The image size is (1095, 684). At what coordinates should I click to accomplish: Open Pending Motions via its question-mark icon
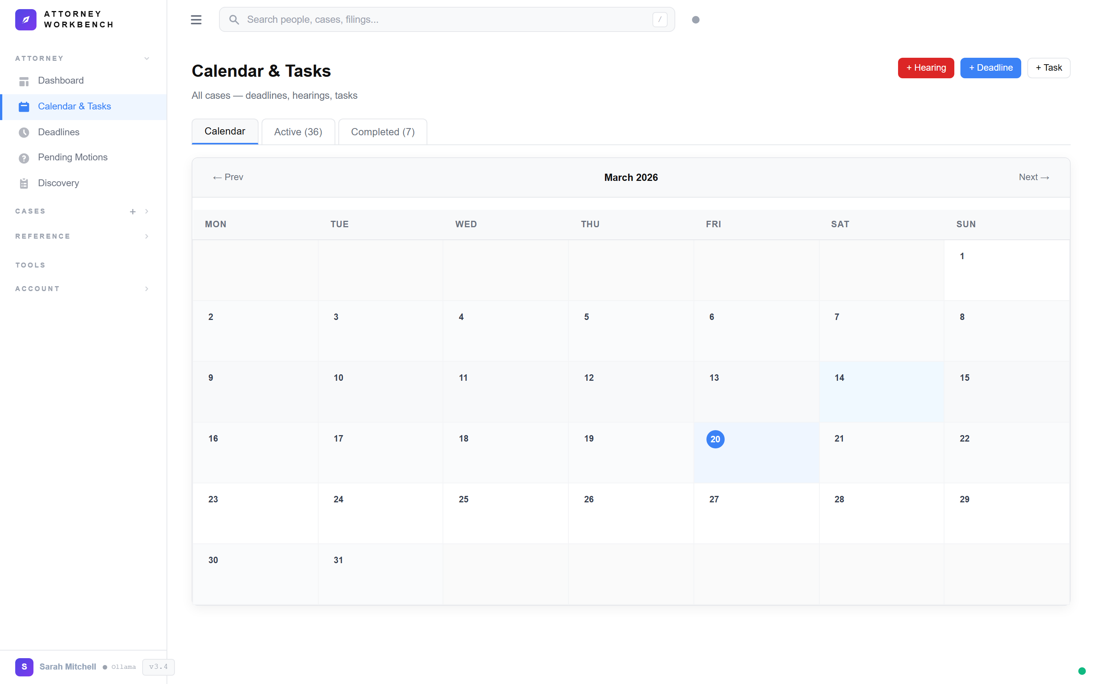(24, 158)
